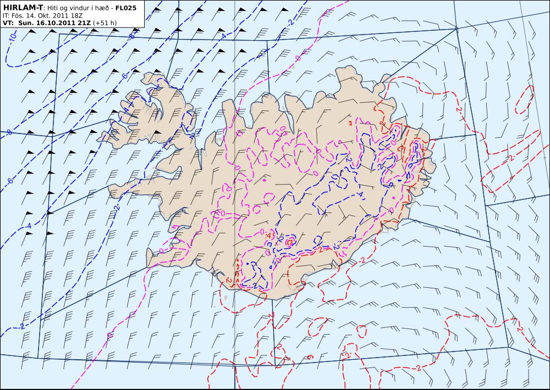
Task: Click the '(+51 h)' forecast offset text
Action: tap(105, 23)
